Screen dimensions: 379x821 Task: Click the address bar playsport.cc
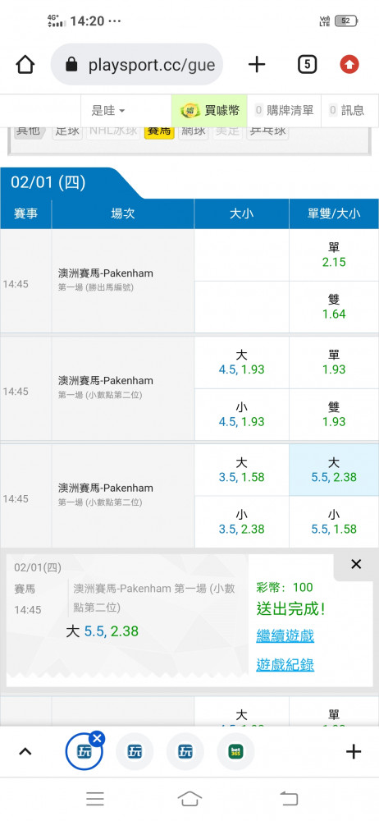[137, 65]
